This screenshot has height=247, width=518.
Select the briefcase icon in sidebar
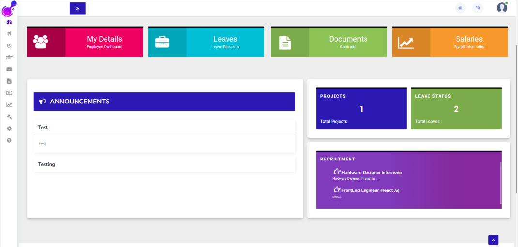click(9, 69)
